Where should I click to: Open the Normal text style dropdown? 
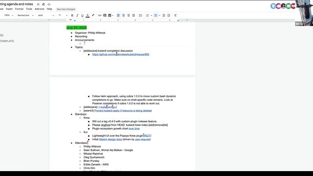[x=25, y=15]
